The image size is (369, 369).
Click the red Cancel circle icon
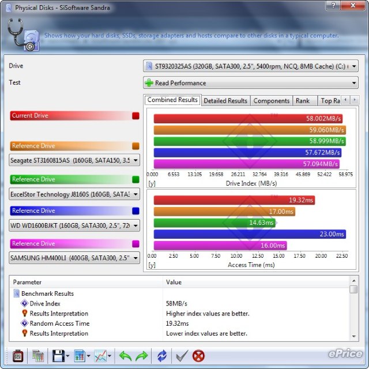click(x=199, y=355)
